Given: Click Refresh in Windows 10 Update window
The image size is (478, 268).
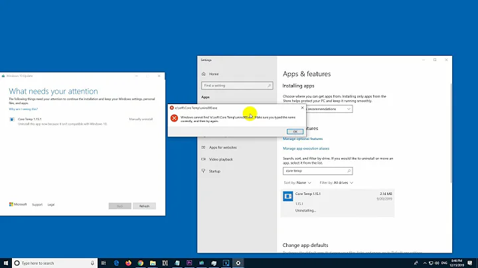Looking at the screenshot, I should pos(144,206).
